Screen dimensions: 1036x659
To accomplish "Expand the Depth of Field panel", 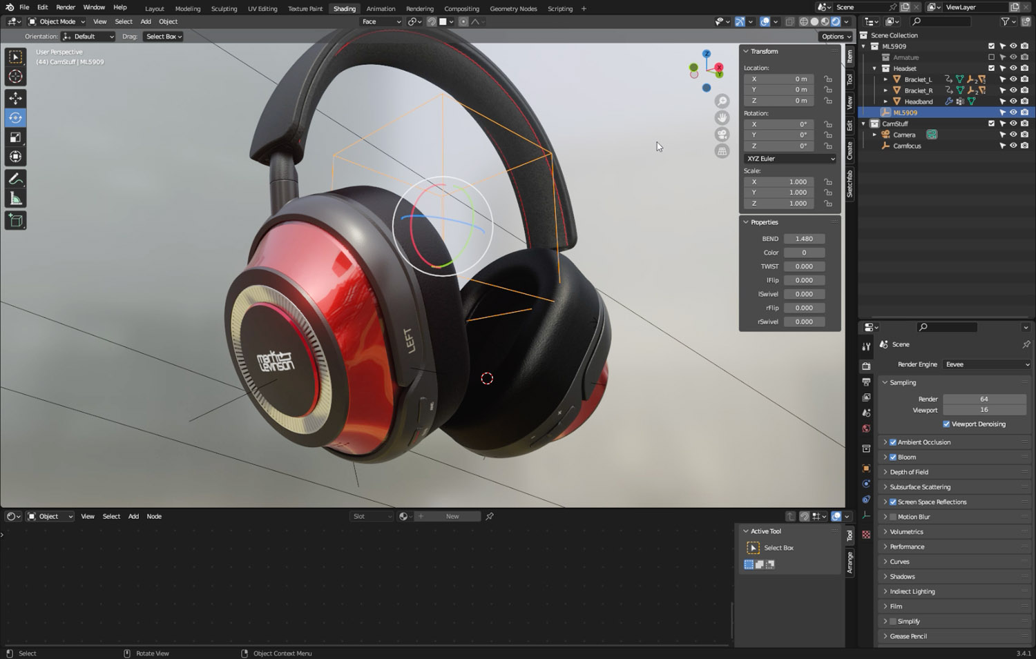I will point(955,472).
